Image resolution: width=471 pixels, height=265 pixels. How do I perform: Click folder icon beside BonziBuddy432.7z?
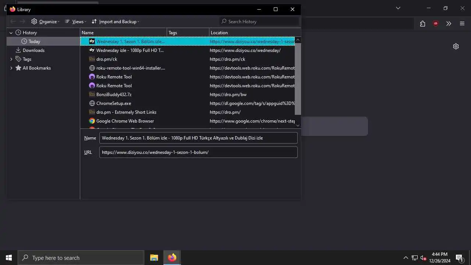pyautogui.click(x=92, y=95)
